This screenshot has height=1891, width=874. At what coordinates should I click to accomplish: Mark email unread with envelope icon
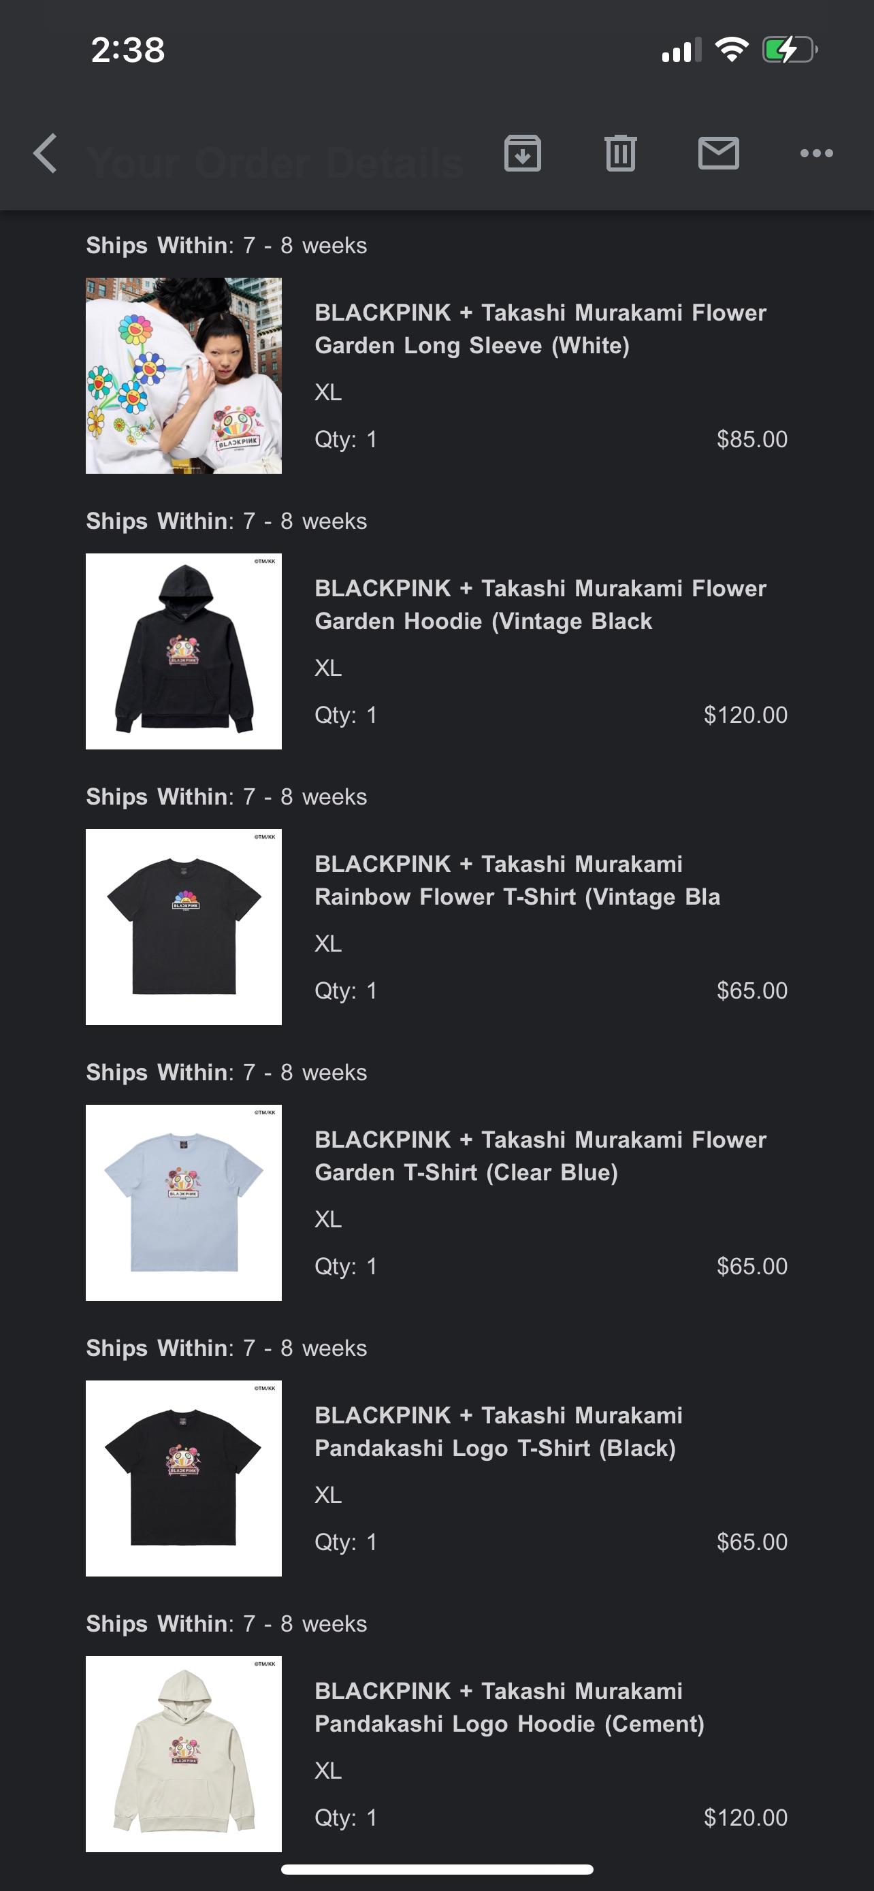718,153
